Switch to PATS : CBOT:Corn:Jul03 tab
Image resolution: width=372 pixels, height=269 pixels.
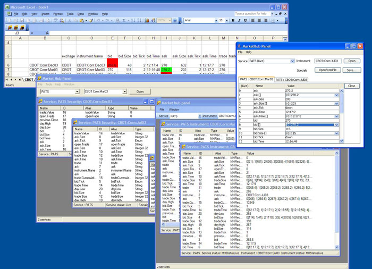click(292, 79)
